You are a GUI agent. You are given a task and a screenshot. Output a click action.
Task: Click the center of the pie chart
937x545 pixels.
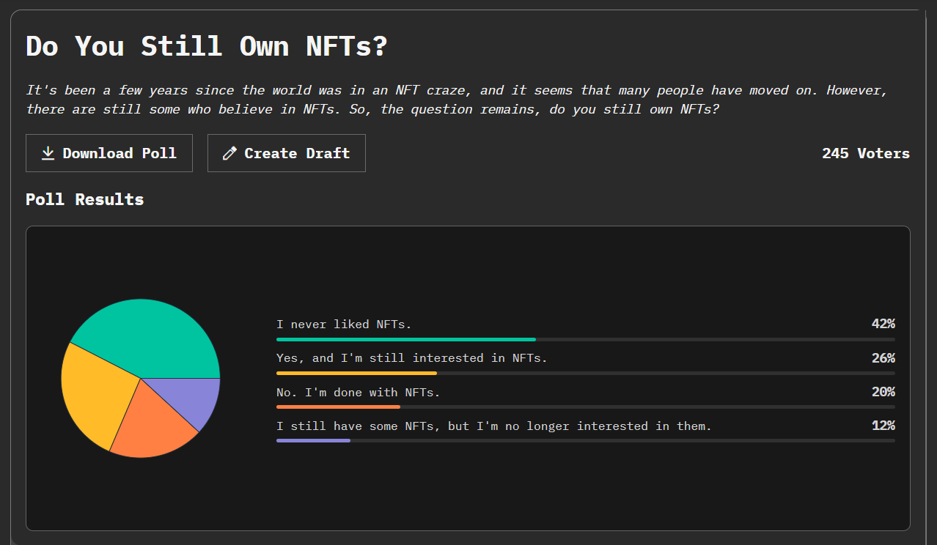coord(141,377)
